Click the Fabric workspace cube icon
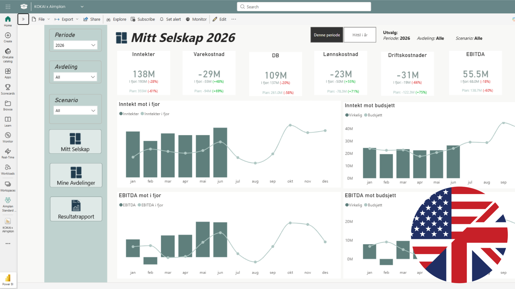This screenshot has height=289, width=515. 24,7
